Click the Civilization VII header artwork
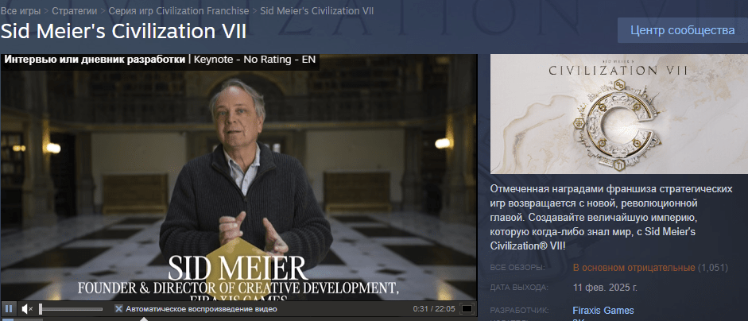Image resolution: width=748 pixels, height=321 pixels. coord(619,114)
